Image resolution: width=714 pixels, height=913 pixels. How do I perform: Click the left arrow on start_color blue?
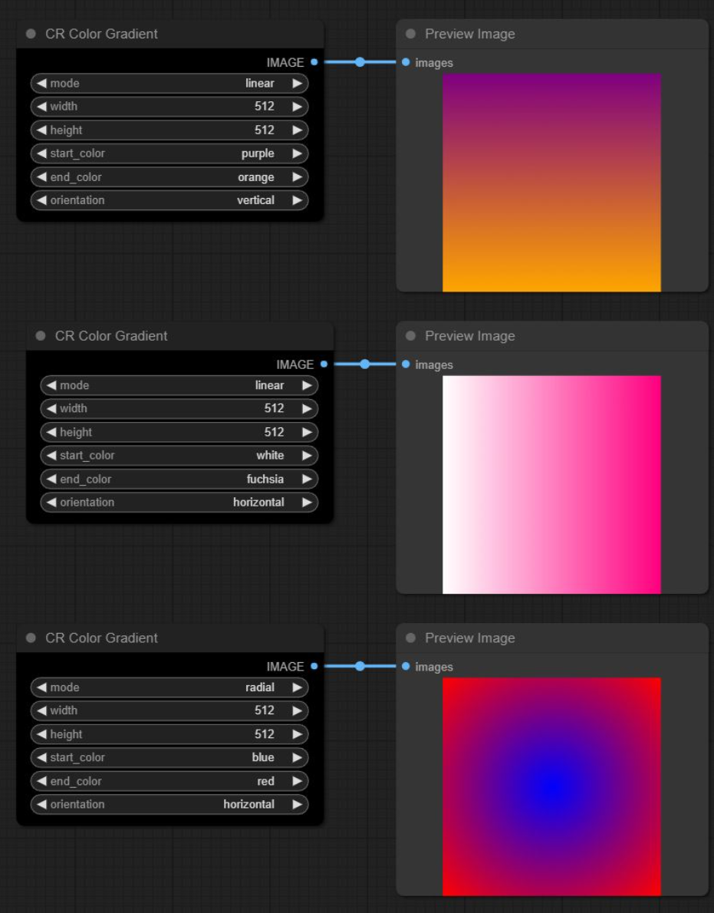coord(41,757)
